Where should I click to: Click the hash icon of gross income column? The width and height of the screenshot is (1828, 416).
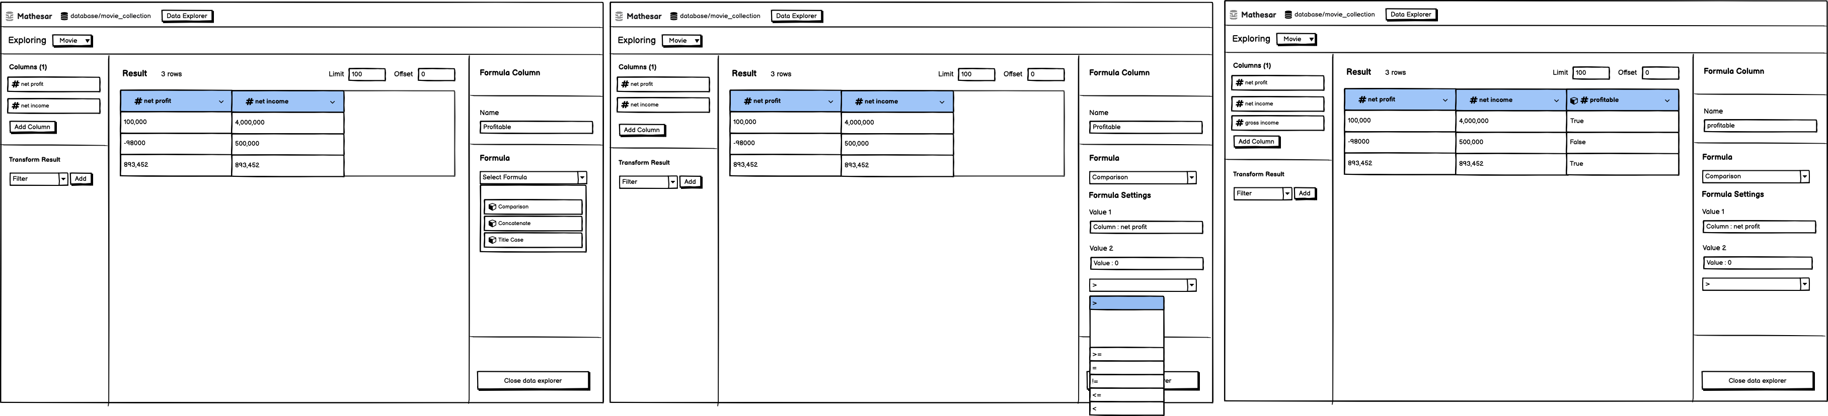point(1240,123)
